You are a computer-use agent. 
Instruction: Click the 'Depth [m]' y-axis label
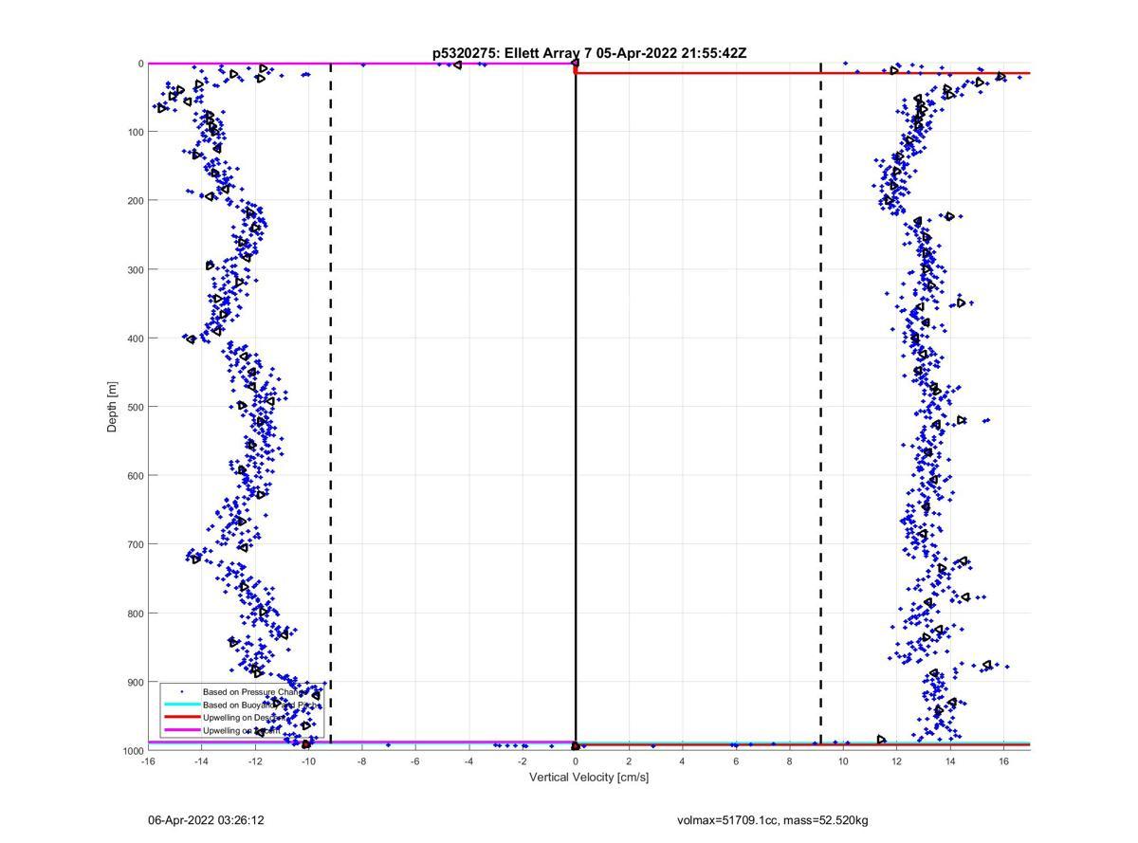click(x=112, y=407)
